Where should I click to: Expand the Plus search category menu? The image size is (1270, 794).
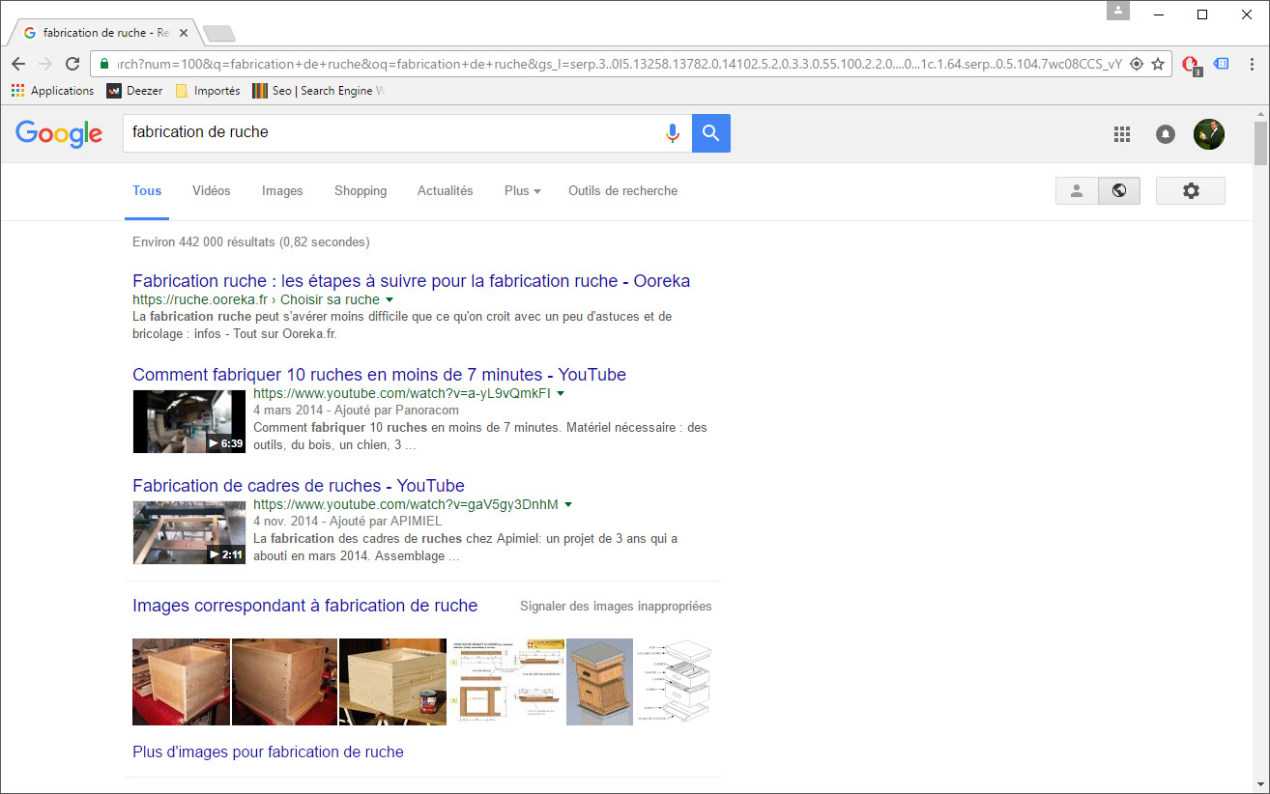[x=522, y=190]
